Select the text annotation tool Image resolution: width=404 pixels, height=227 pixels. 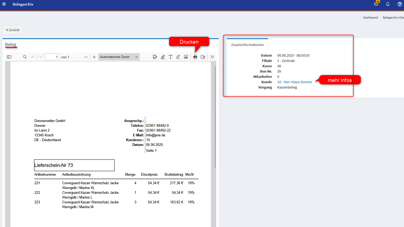pos(171,57)
